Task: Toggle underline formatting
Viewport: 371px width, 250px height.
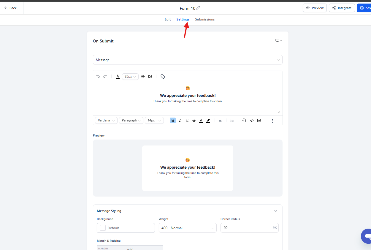Action: tap(187, 121)
